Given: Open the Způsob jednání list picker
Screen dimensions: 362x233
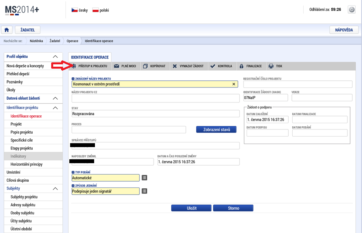Looking at the screenshot, I should (x=144, y=191).
